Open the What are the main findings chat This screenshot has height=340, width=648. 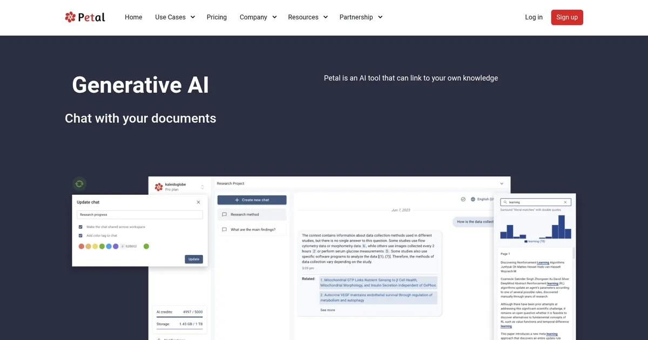coord(252,229)
